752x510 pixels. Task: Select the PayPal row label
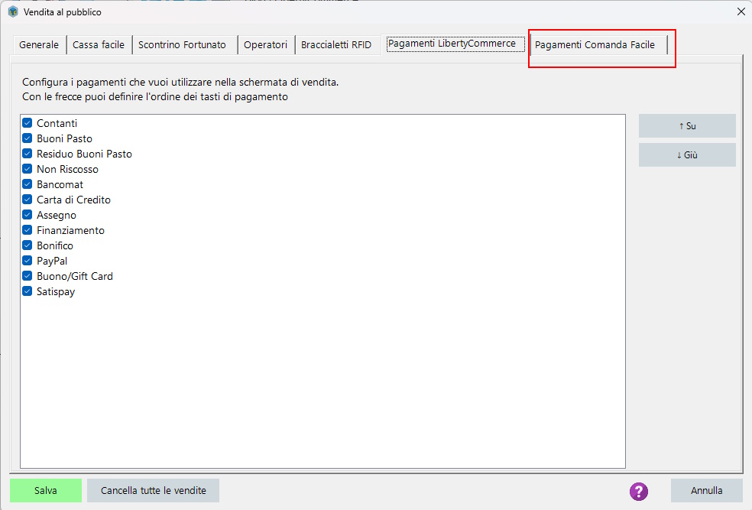[52, 261]
